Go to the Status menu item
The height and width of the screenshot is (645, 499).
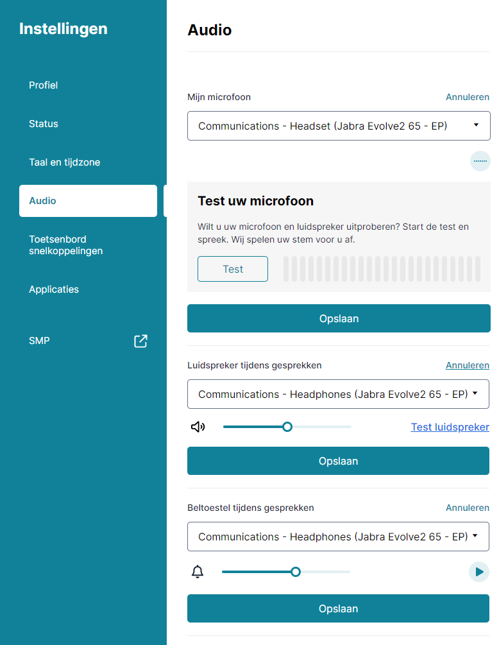pos(44,124)
